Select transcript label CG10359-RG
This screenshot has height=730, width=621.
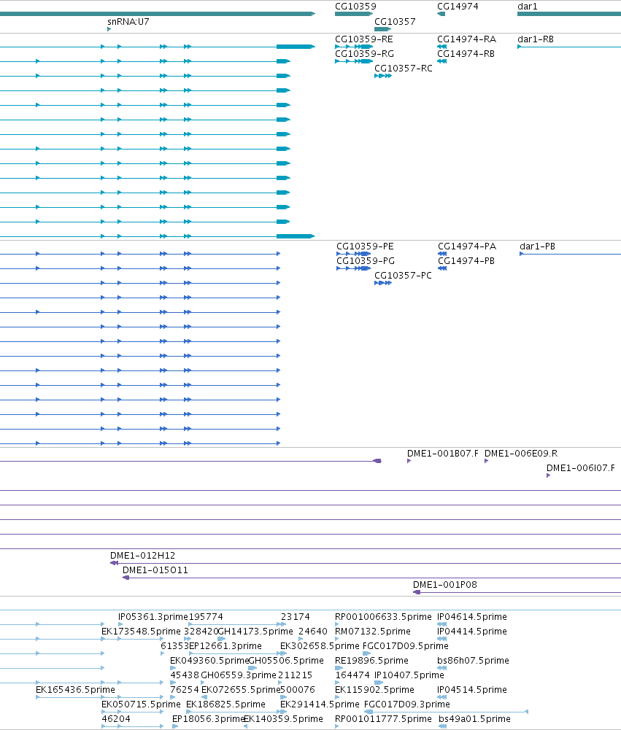pos(364,53)
